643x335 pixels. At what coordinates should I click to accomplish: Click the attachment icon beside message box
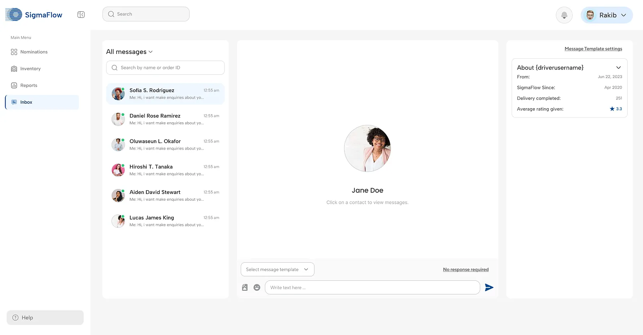pyautogui.click(x=245, y=288)
